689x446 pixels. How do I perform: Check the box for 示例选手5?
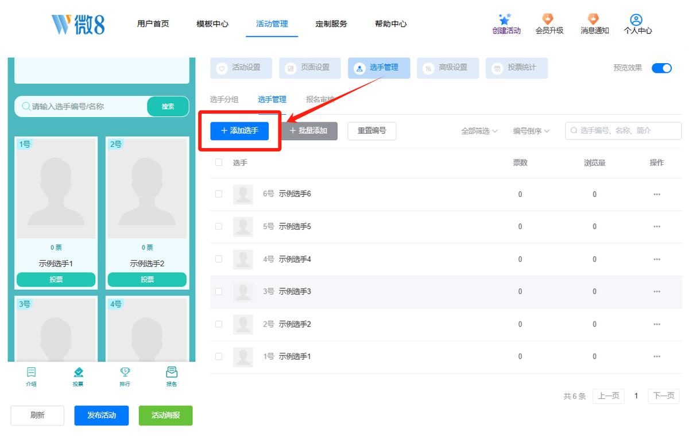(x=219, y=226)
